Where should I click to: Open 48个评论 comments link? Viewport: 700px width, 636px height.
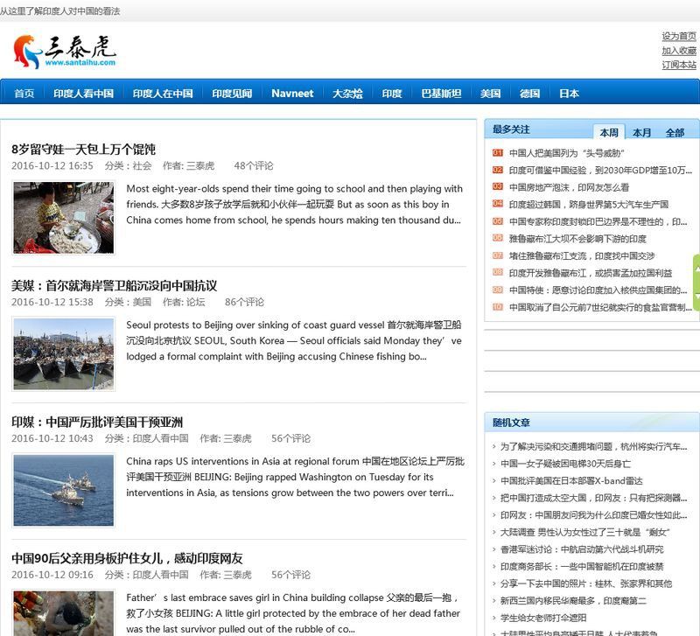[254, 166]
